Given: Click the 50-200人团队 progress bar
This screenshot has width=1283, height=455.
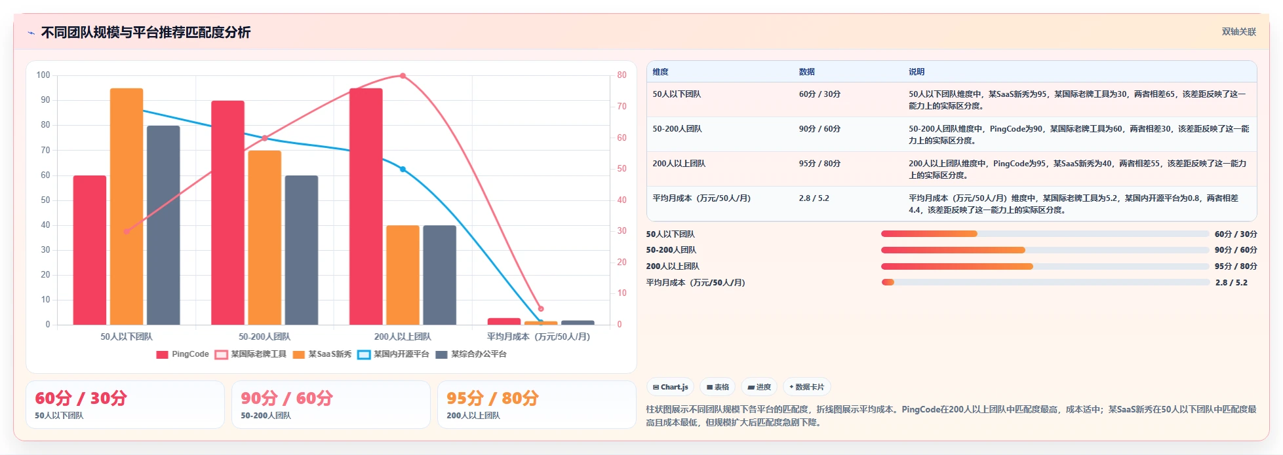Looking at the screenshot, I should (1045, 250).
